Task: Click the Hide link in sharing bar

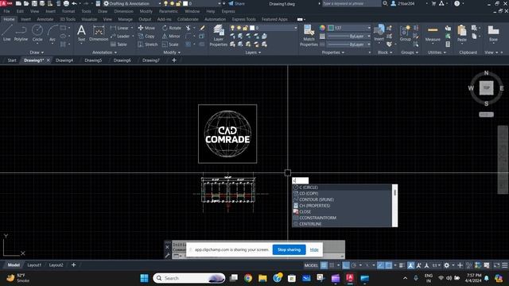Action: (314, 249)
